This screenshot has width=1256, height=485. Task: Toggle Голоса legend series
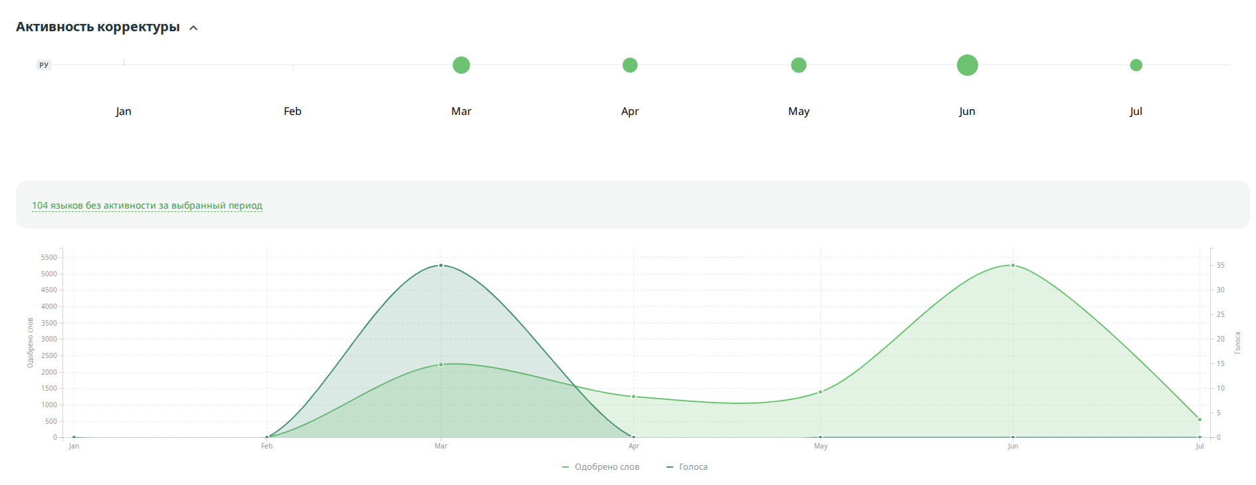687,467
